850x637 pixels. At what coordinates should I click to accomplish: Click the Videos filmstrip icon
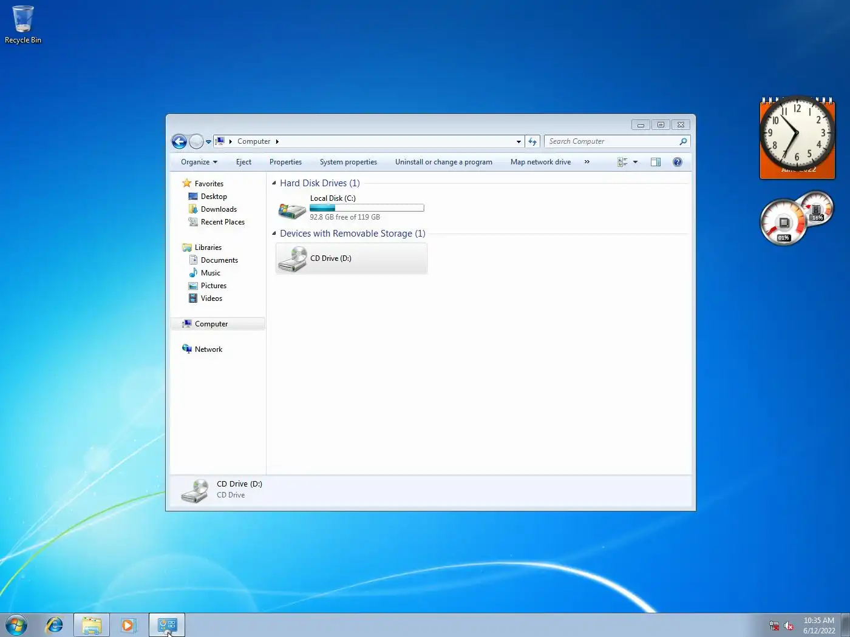tap(193, 298)
